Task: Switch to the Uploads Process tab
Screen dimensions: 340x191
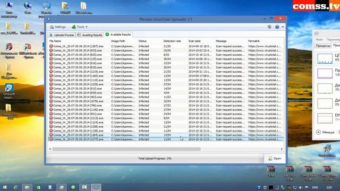Action: tap(62, 35)
